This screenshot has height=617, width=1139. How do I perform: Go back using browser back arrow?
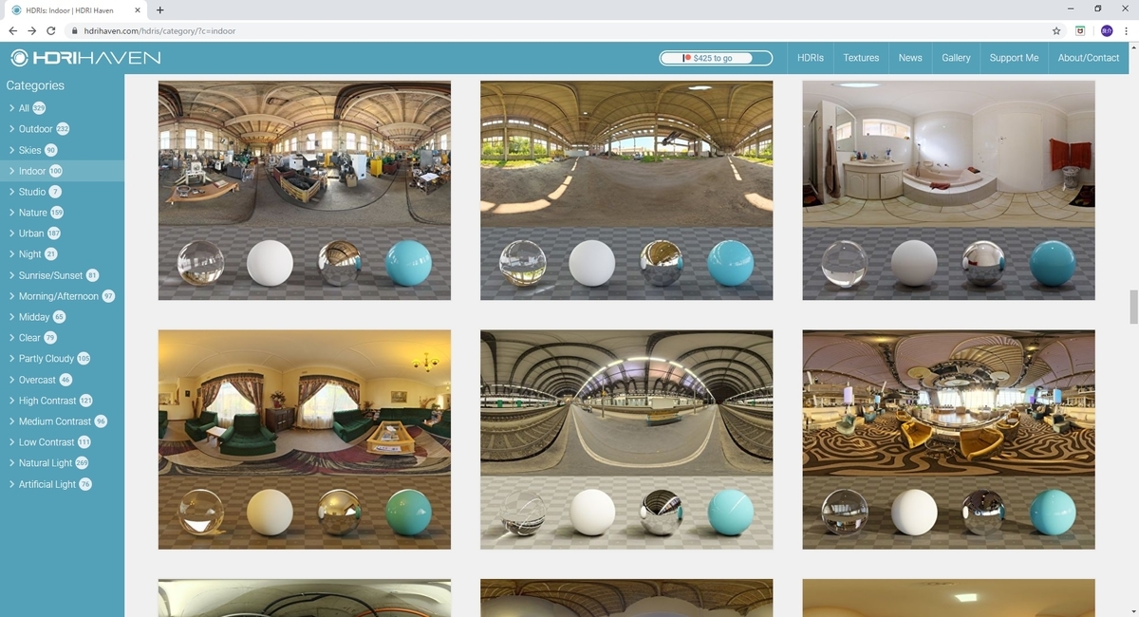coord(13,30)
